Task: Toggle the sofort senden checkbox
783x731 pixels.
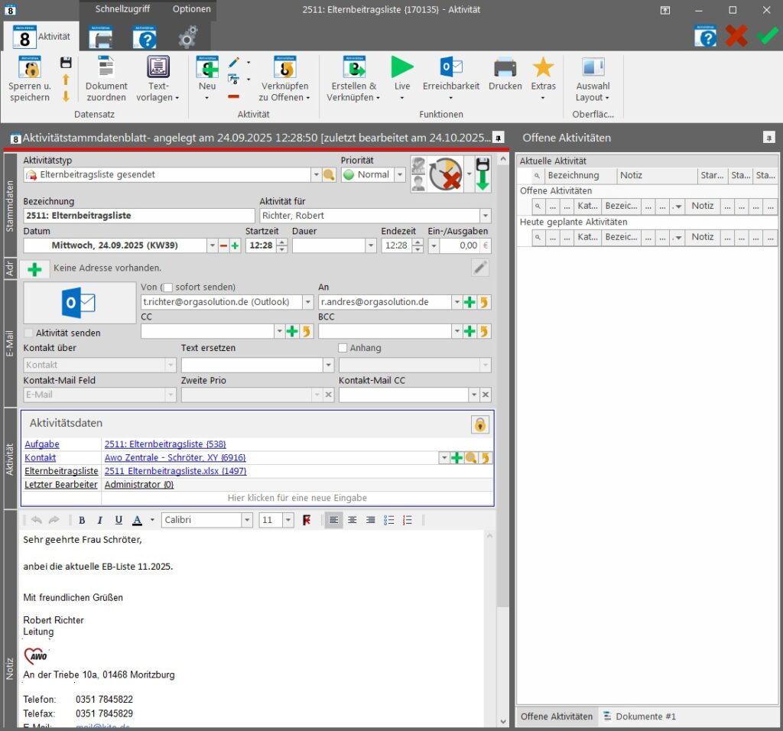Action: pyautogui.click(x=168, y=287)
